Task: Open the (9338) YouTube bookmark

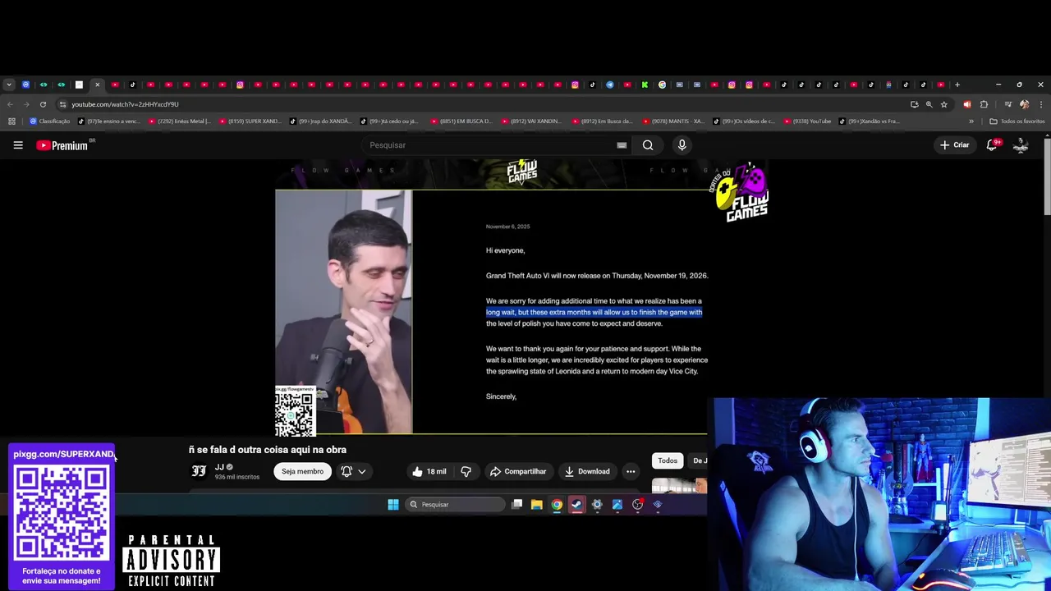Action: tap(808, 121)
